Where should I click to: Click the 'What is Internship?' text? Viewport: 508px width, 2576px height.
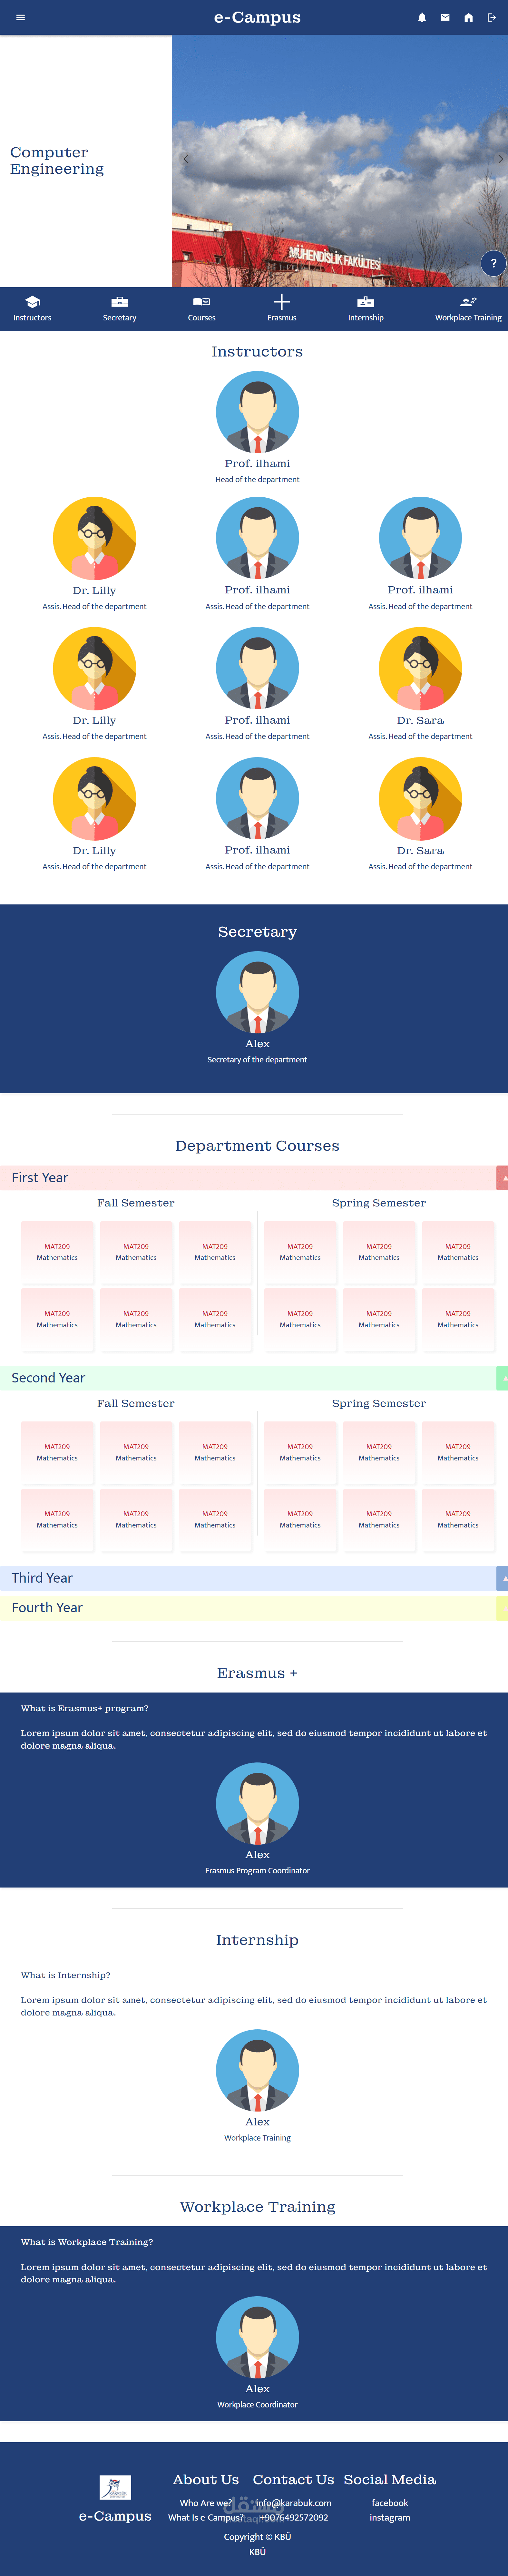click(x=66, y=1975)
